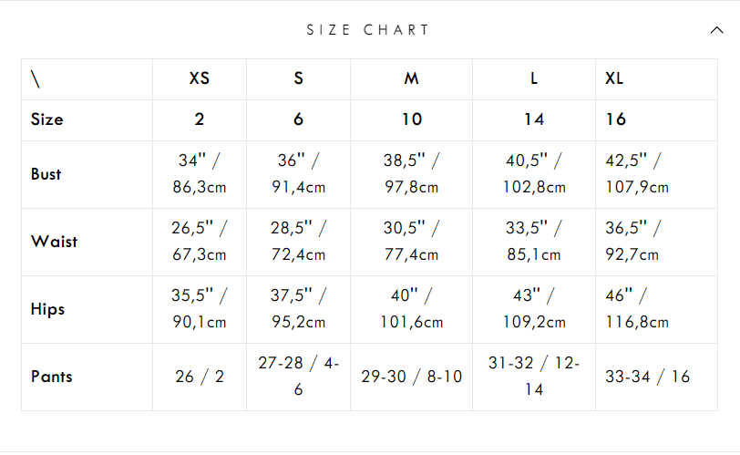This screenshot has width=740, height=455.
Task: Collapse the Size Chart chevron arrow
Action: pyautogui.click(x=716, y=30)
